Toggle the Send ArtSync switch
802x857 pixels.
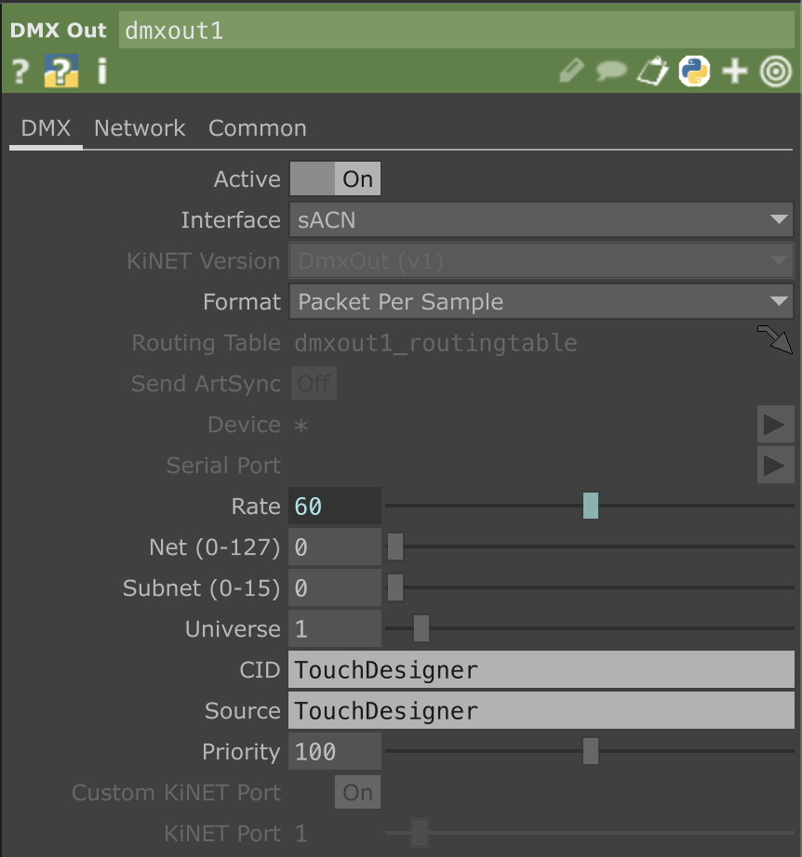(314, 384)
